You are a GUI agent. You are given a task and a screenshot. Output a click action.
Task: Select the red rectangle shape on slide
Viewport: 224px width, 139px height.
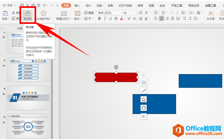pos(116,77)
